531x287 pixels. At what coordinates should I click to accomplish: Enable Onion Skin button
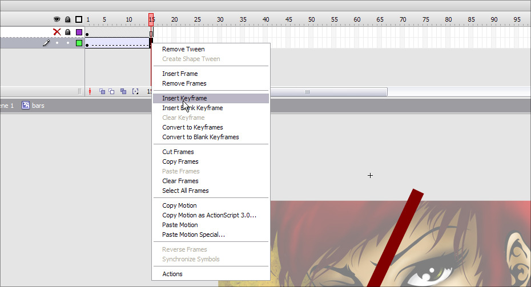[x=102, y=91]
